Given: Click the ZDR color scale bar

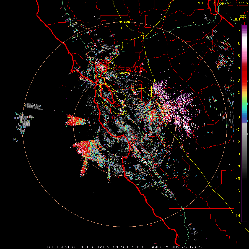Looking at the screenshot, I should [244, 123].
